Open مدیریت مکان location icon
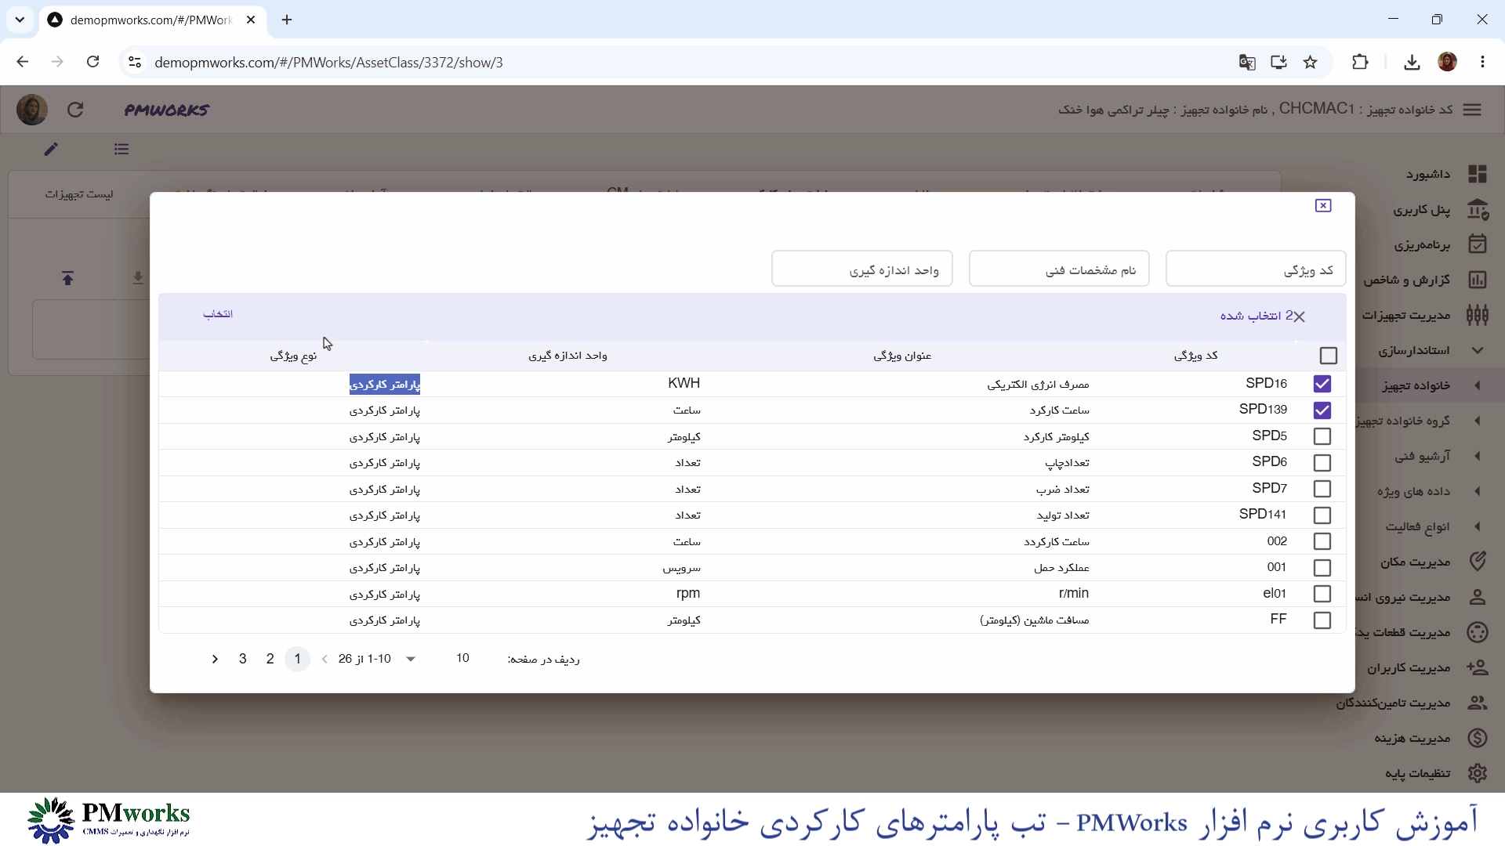The width and height of the screenshot is (1505, 846). tap(1478, 562)
